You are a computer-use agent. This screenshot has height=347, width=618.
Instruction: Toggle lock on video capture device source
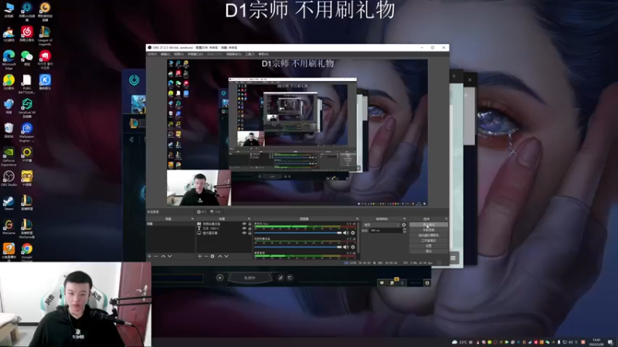[250, 224]
